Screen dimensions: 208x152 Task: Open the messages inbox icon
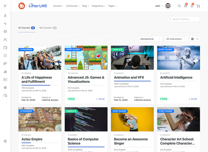[186, 6]
